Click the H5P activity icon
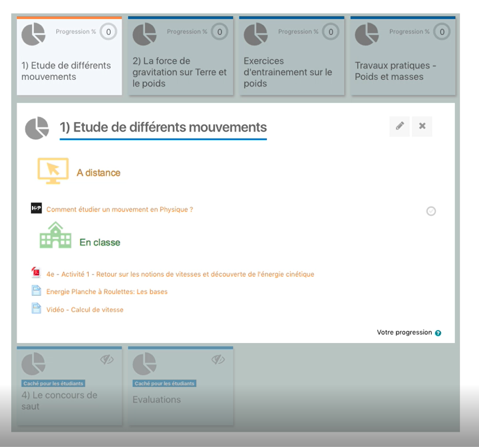The height and width of the screenshot is (447, 479). coord(37,209)
